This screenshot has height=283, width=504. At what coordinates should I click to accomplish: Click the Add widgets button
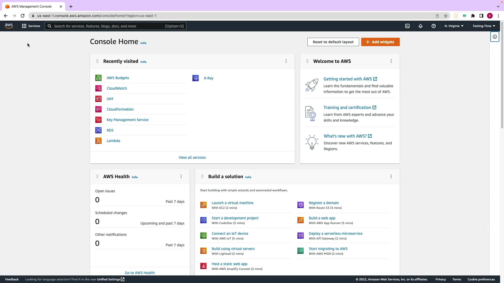380,42
